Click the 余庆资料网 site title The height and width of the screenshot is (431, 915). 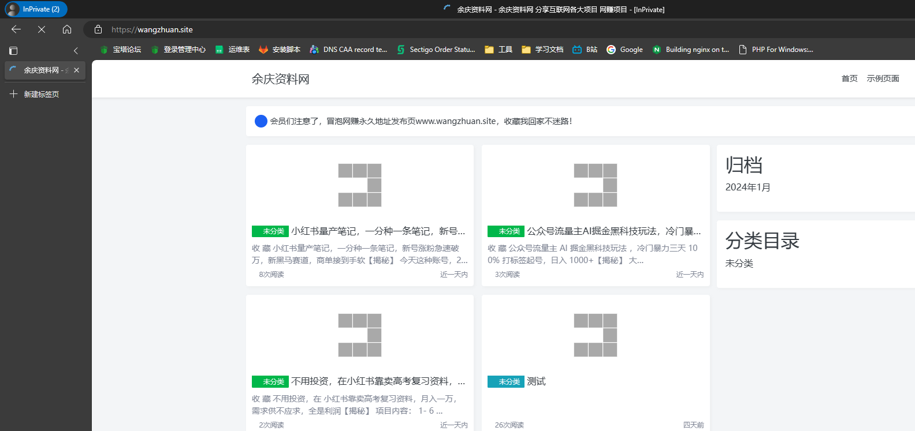tap(280, 79)
